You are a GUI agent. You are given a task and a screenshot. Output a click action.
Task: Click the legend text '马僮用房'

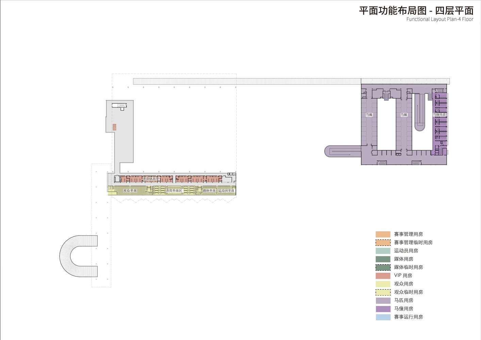[403, 309]
